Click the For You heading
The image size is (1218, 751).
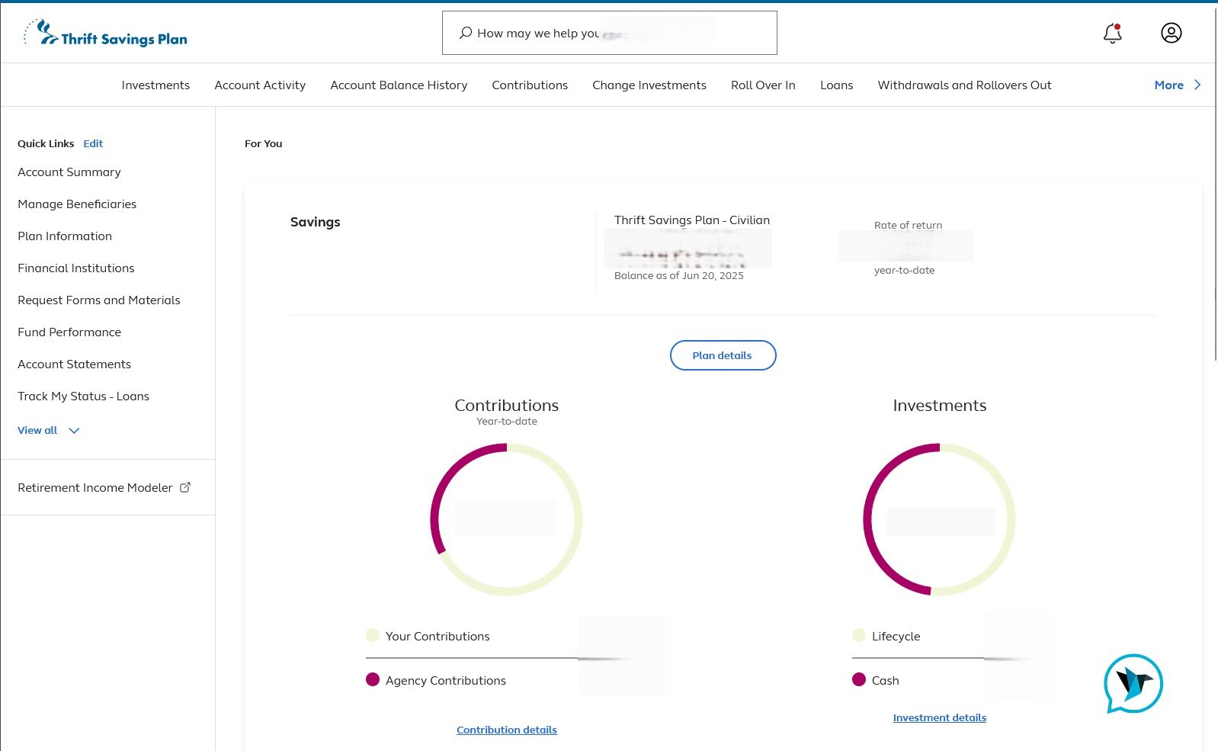pyautogui.click(x=264, y=143)
